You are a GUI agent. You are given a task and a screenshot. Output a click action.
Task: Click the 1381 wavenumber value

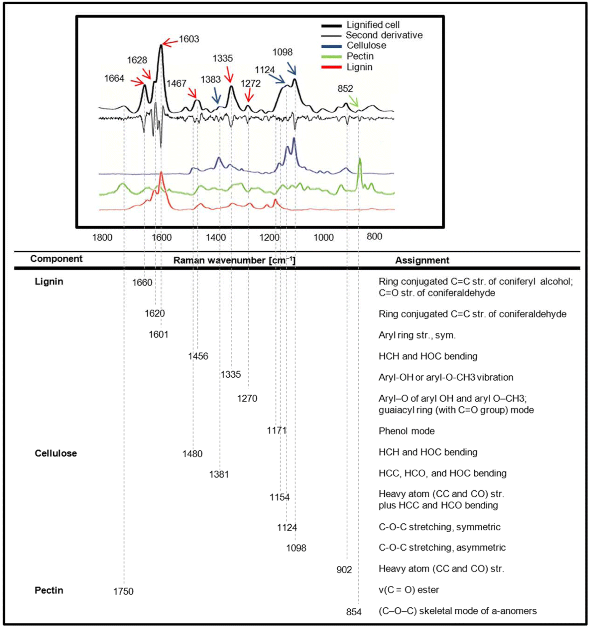[x=219, y=474]
